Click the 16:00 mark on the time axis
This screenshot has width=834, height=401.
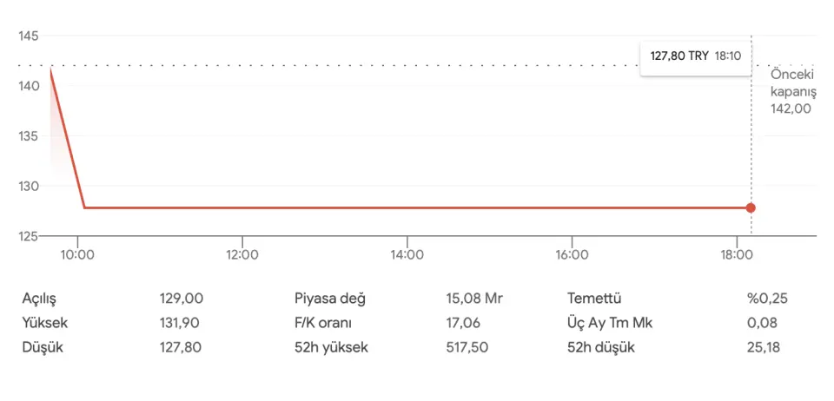pyautogui.click(x=571, y=254)
